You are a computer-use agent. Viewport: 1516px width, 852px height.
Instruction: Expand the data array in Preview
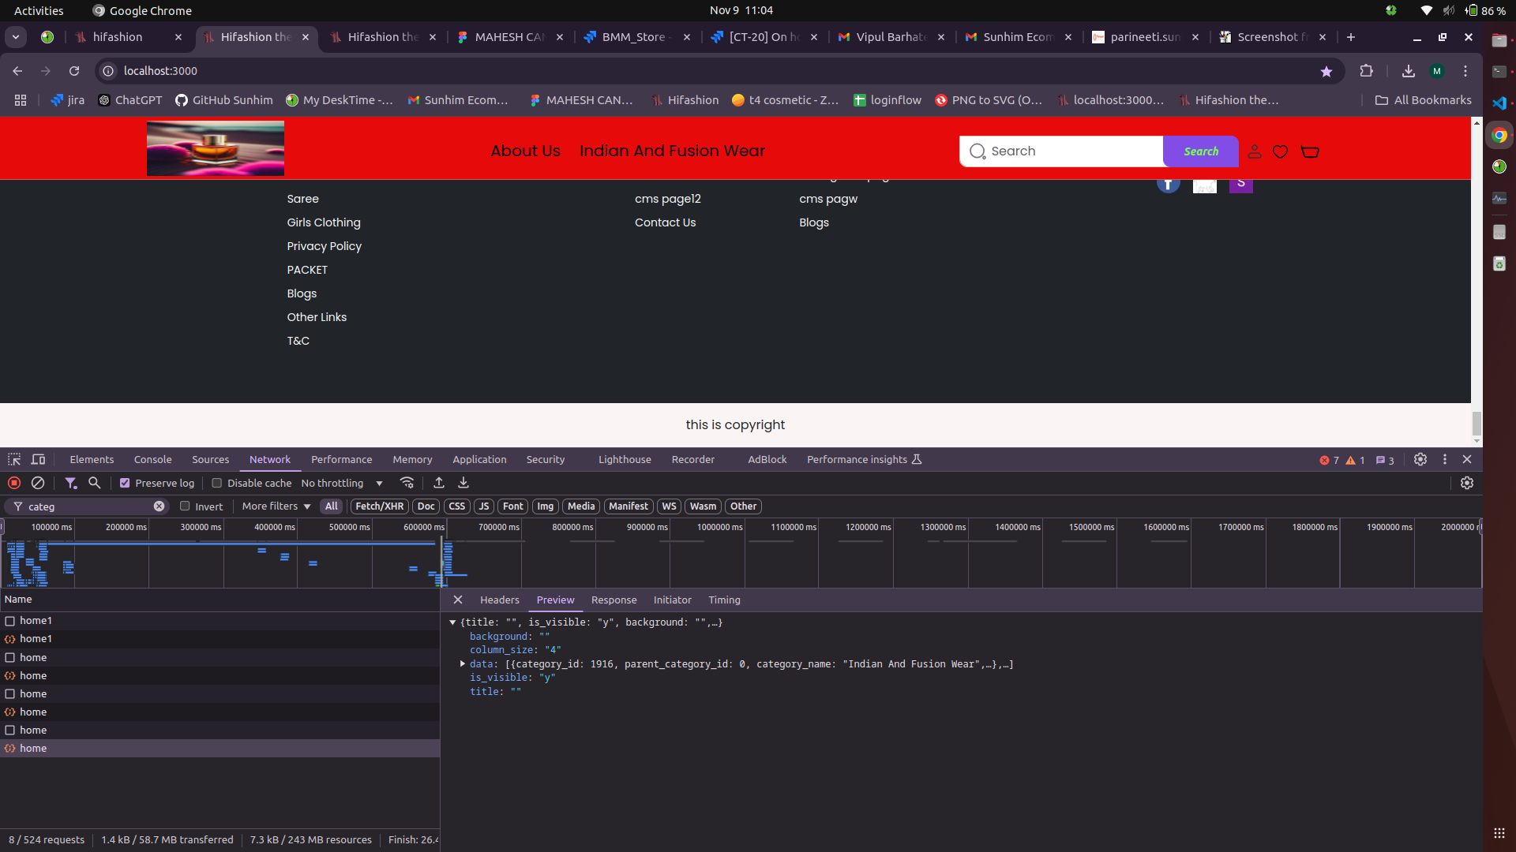[x=463, y=664]
